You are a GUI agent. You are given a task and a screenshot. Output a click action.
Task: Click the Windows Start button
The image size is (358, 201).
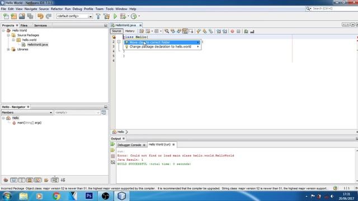7,196
